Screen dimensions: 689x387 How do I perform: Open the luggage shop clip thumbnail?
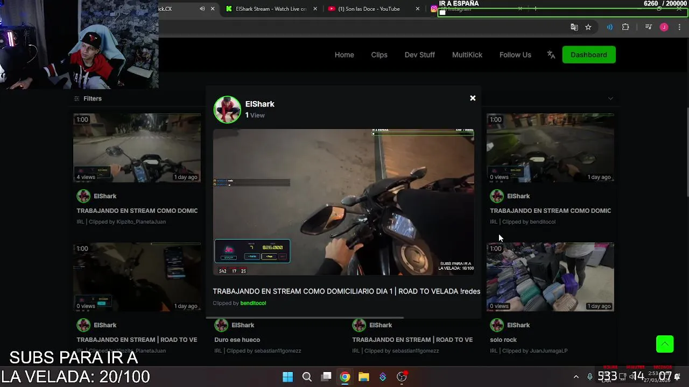click(550, 277)
